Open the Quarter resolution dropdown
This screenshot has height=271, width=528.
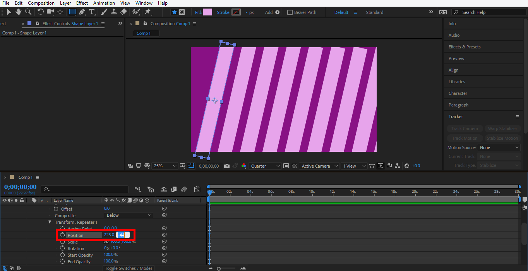[x=265, y=166]
